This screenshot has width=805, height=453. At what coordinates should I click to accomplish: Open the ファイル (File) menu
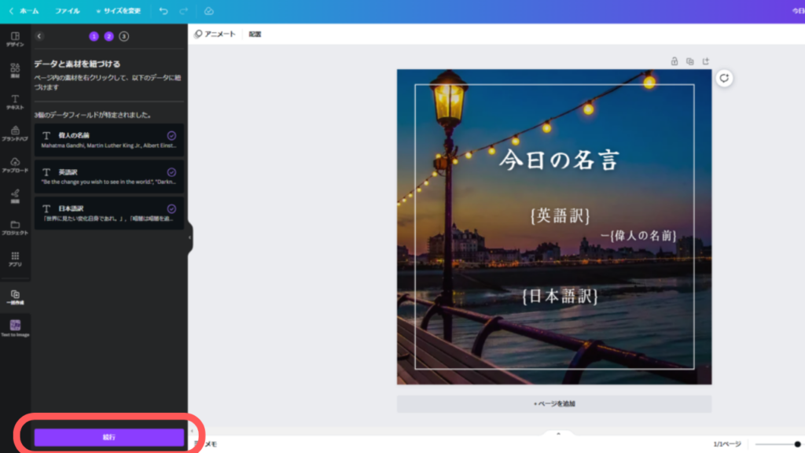pyautogui.click(x=67, y=11)
